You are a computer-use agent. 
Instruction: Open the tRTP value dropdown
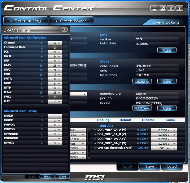pos(55,88)
